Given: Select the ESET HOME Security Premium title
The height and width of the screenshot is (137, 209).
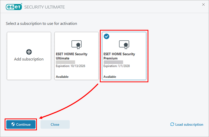Looking at the screenshot, I should tap(119, 56).
